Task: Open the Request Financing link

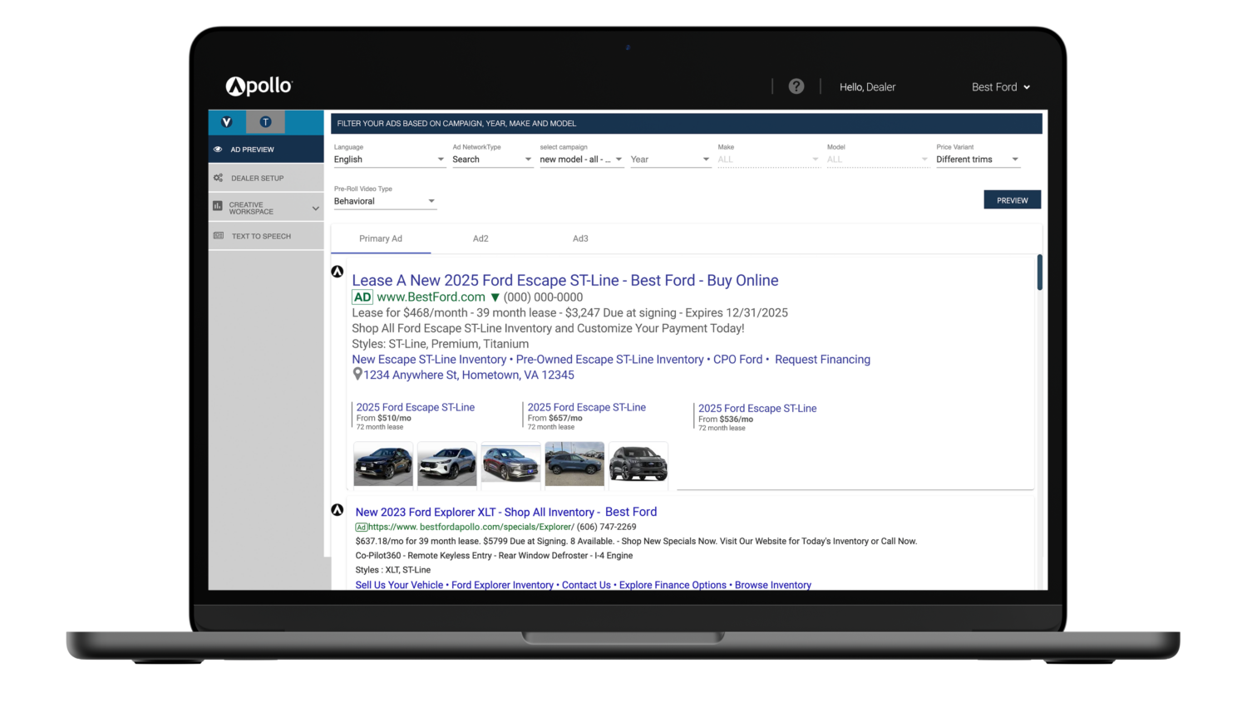Action: [822, 360]
